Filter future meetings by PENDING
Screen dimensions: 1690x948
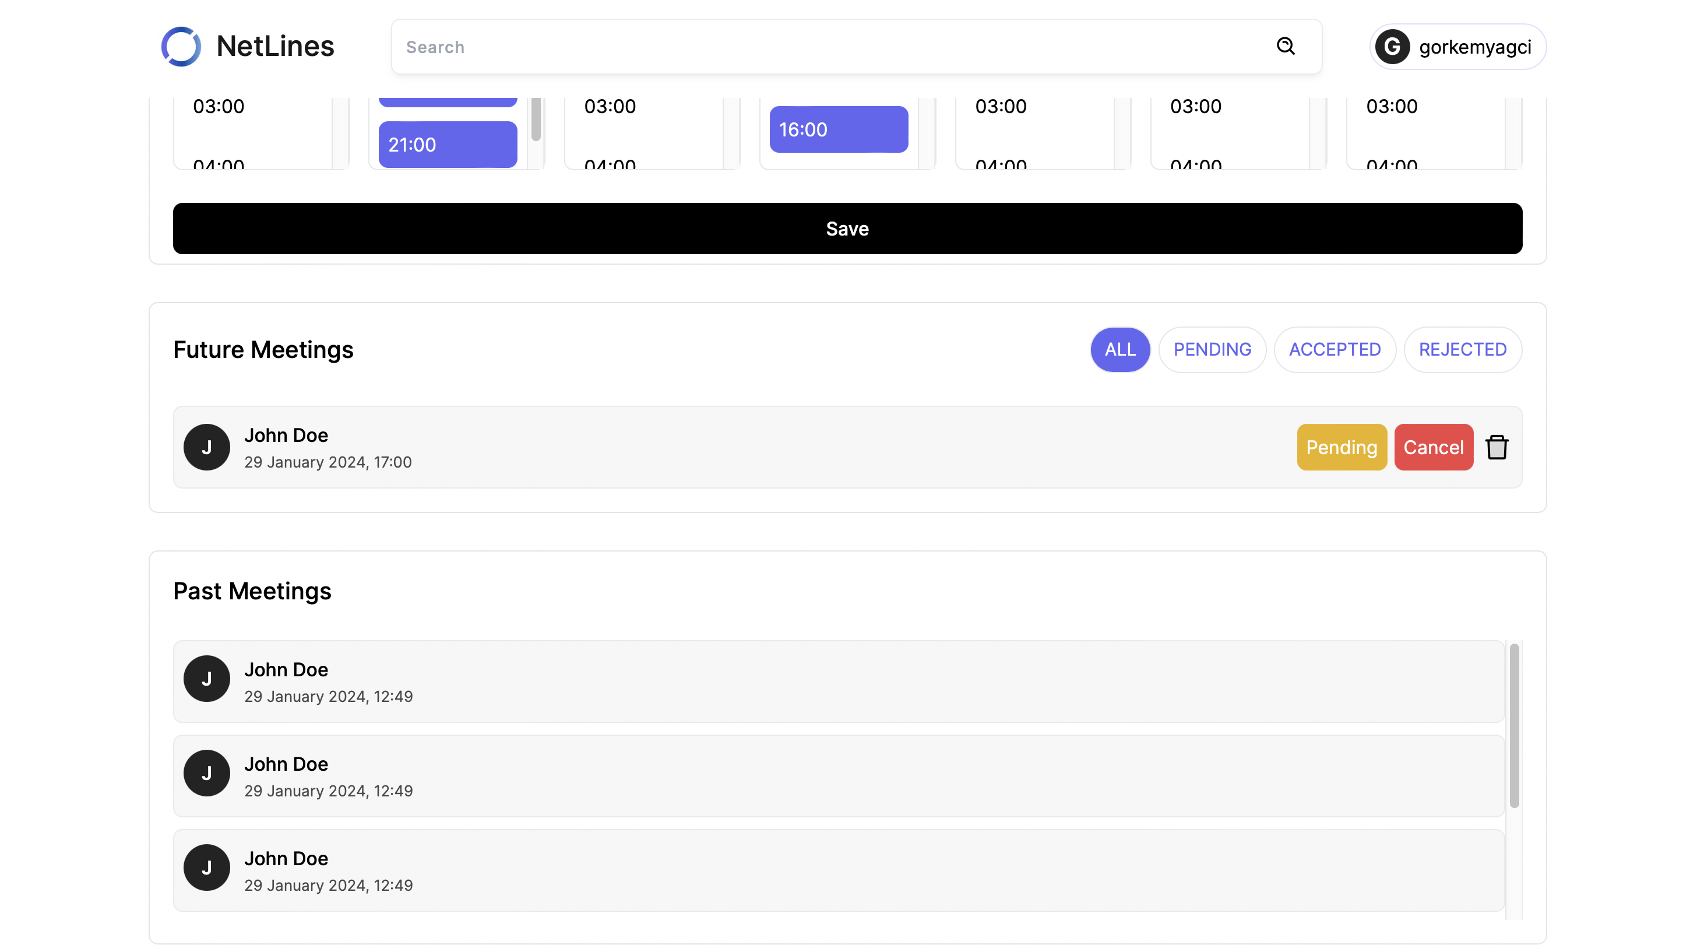[x=1212, y=349]
